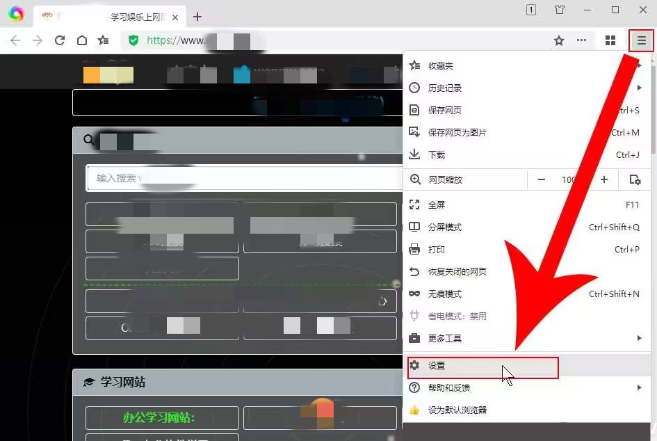Viewport: 657px width, 441px height.
Task: Click the browser logo icon
Action: pyautogui.click(x=17, y=14)
